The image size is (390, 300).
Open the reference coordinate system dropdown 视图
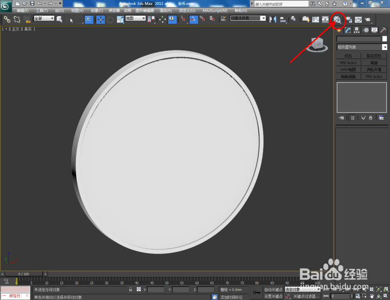coord(135,18)
